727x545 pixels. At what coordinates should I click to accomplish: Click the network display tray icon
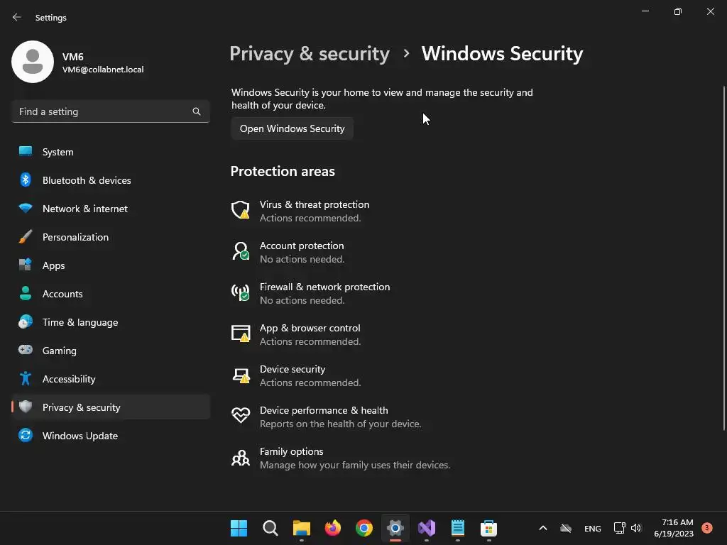click(619, 528)
